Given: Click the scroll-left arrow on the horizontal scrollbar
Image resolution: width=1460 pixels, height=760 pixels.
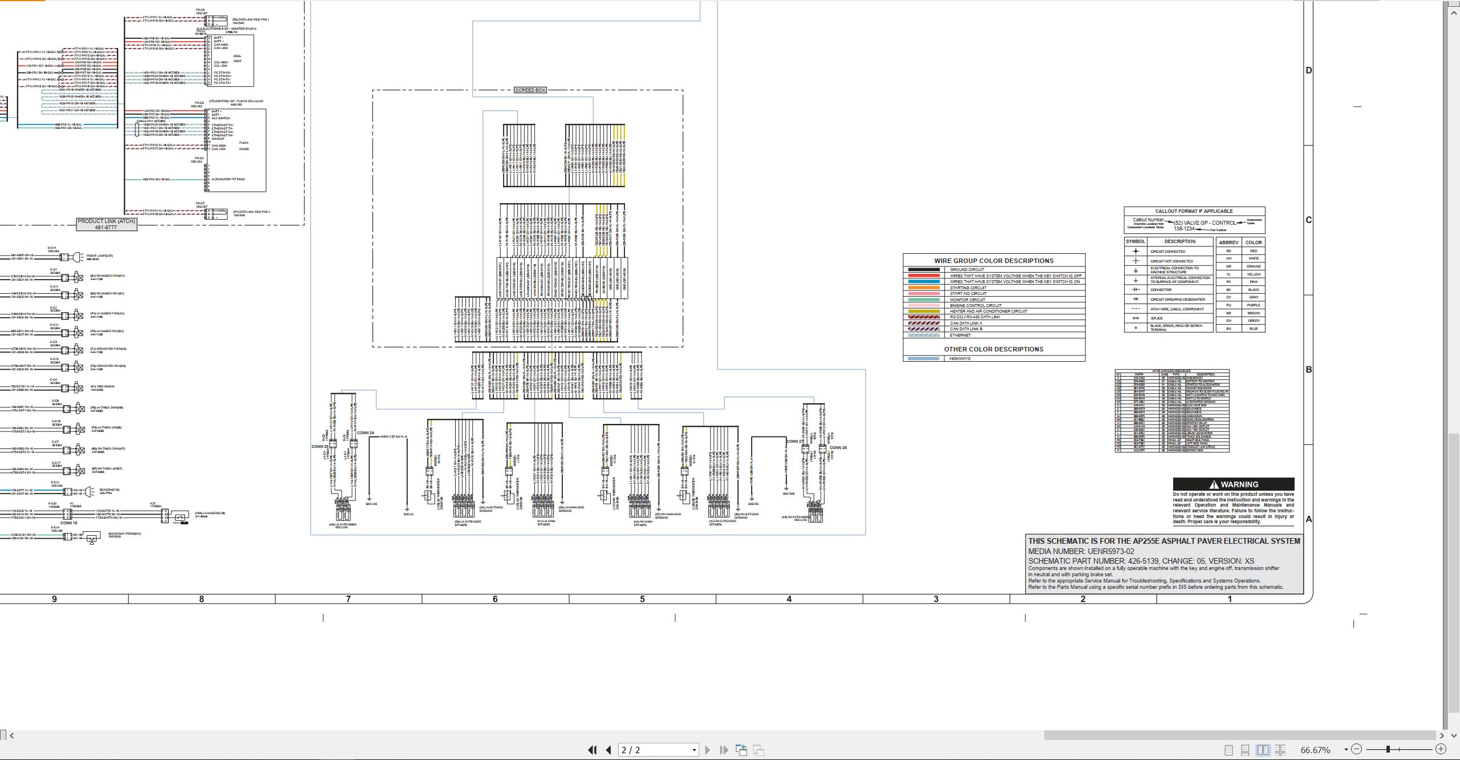Looking at the screenshot, I should pyautogui.click(x=12, y=735).
